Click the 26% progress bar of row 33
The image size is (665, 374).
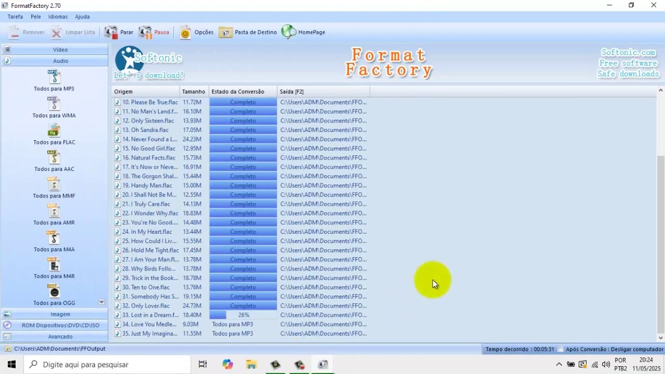point(243,315)
